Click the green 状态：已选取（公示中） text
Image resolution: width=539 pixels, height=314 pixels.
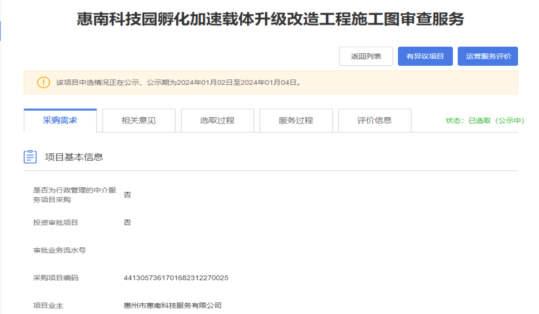pos(485,120)
